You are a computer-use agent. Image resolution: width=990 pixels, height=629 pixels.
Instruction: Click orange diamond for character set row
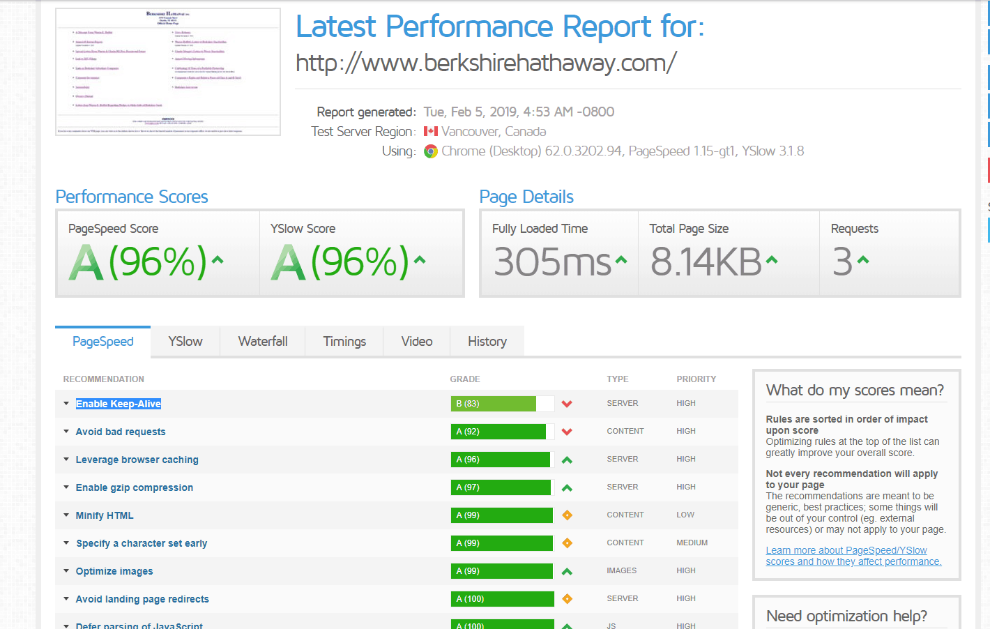pyautogui.click(x=567, y=543)
